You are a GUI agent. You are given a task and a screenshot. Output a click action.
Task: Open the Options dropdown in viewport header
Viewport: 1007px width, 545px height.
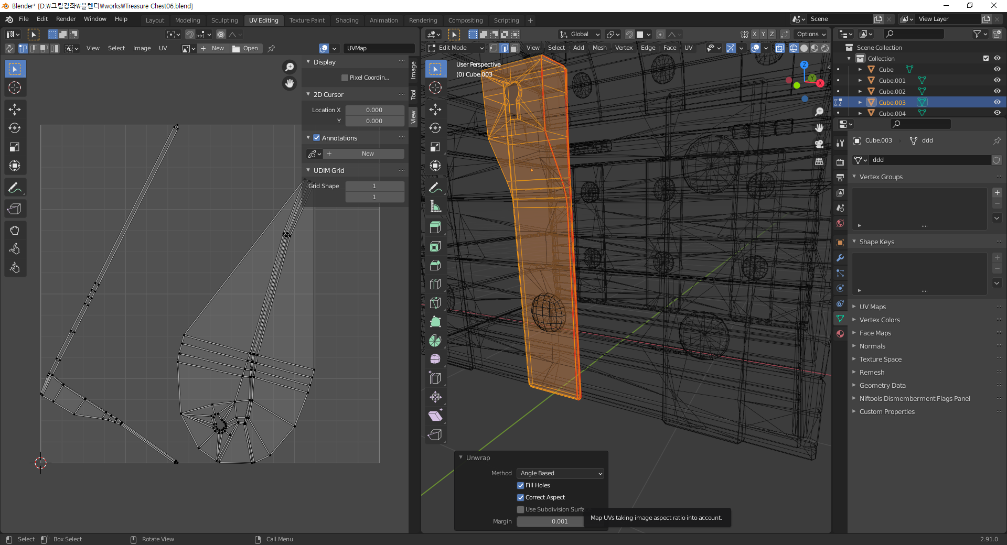click(811, 34)
